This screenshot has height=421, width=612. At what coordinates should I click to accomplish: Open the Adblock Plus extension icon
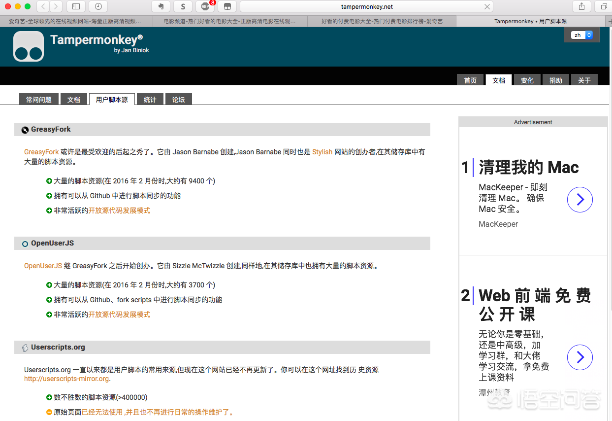(x=205, y=6)
